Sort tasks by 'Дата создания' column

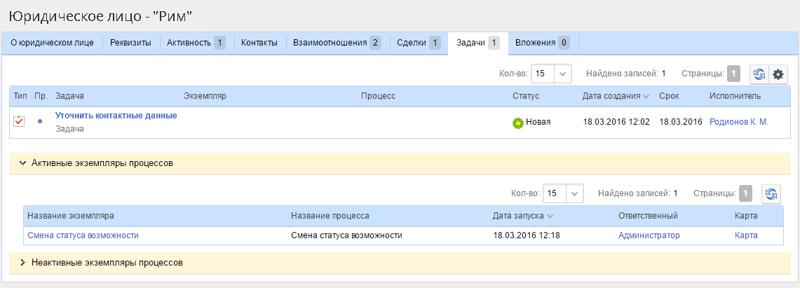point(615,96)
